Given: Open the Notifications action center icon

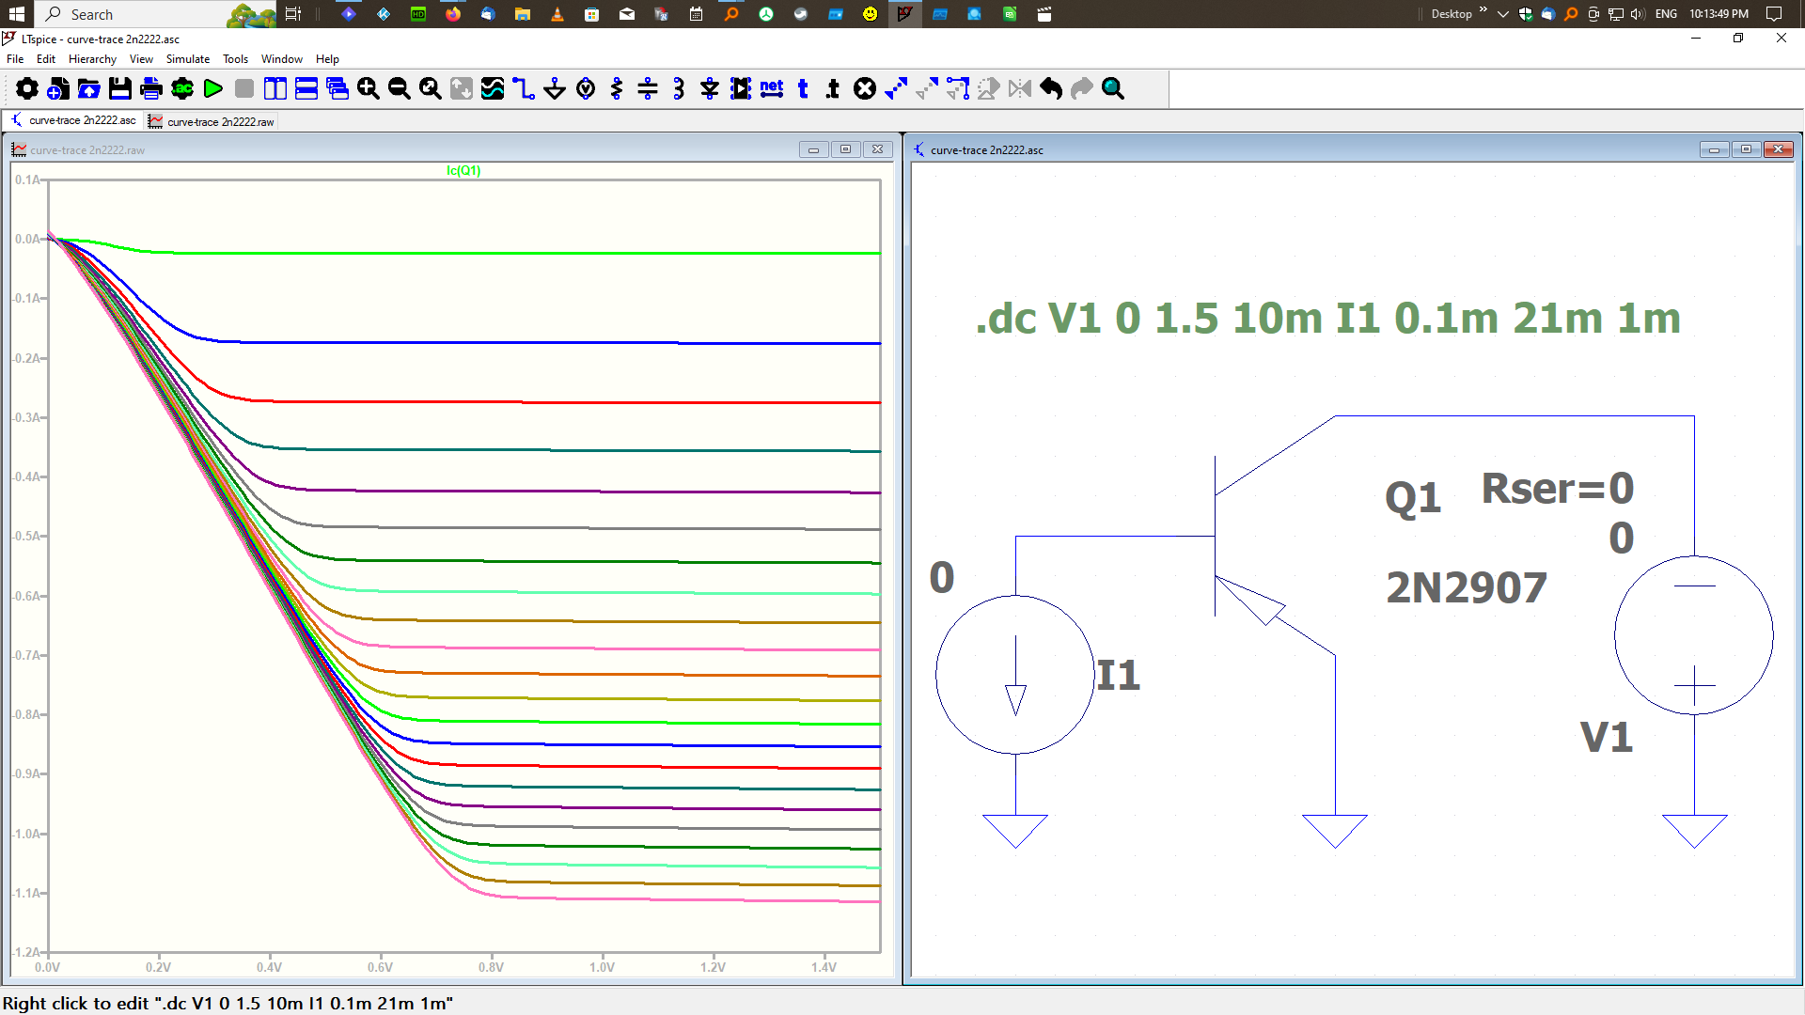Looking at the screenshot, I should (1774, 14).
